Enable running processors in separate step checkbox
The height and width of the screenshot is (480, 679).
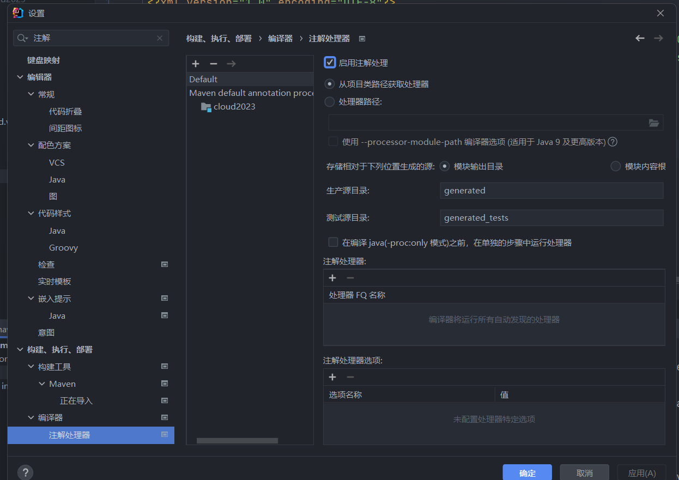[x=333, y=242]
